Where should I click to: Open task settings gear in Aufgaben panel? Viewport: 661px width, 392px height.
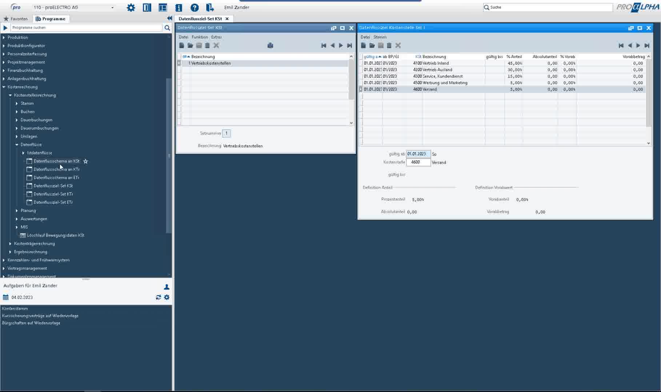pyautogui.click(x=167, y=297)
